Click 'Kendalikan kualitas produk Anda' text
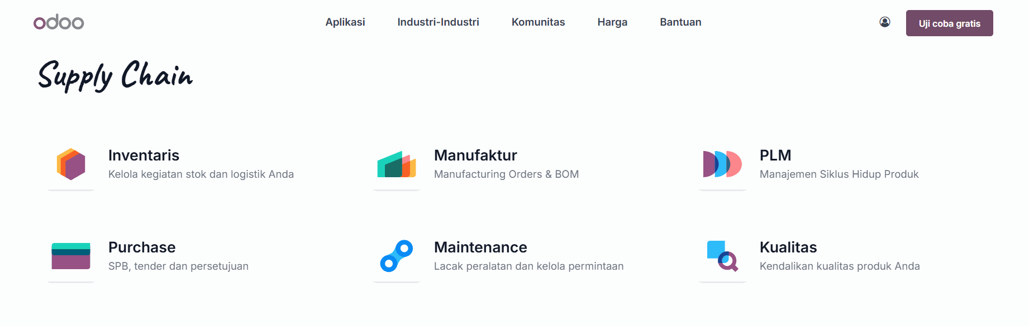Screen dimensions: 1029x326 pyautogui.click(x=840, y=266)
